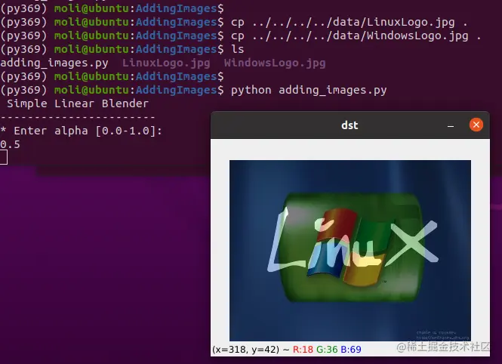Click WindowsLogo.jpg in terminal ls output
The width and height of the screenshot is (502, 364).
click(x=275, y=63)
